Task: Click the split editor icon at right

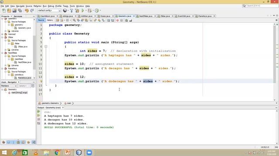Action: pyautogui.click(x=276, y=20)
